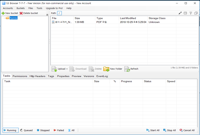Stop All running tasks
Image resolution: width=200 pixels, height=135 pixels.
coord(169,130)
